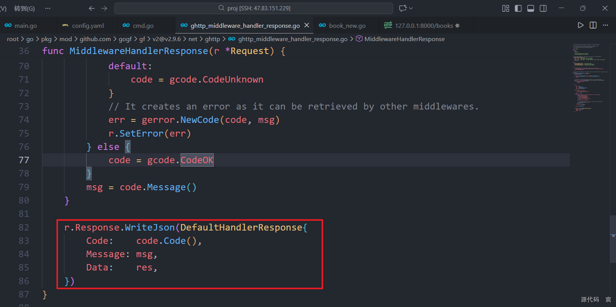Open the overflow menu with three dots
Image resolution: width=616 pixels, height=307 pixels.
point(48,8)
